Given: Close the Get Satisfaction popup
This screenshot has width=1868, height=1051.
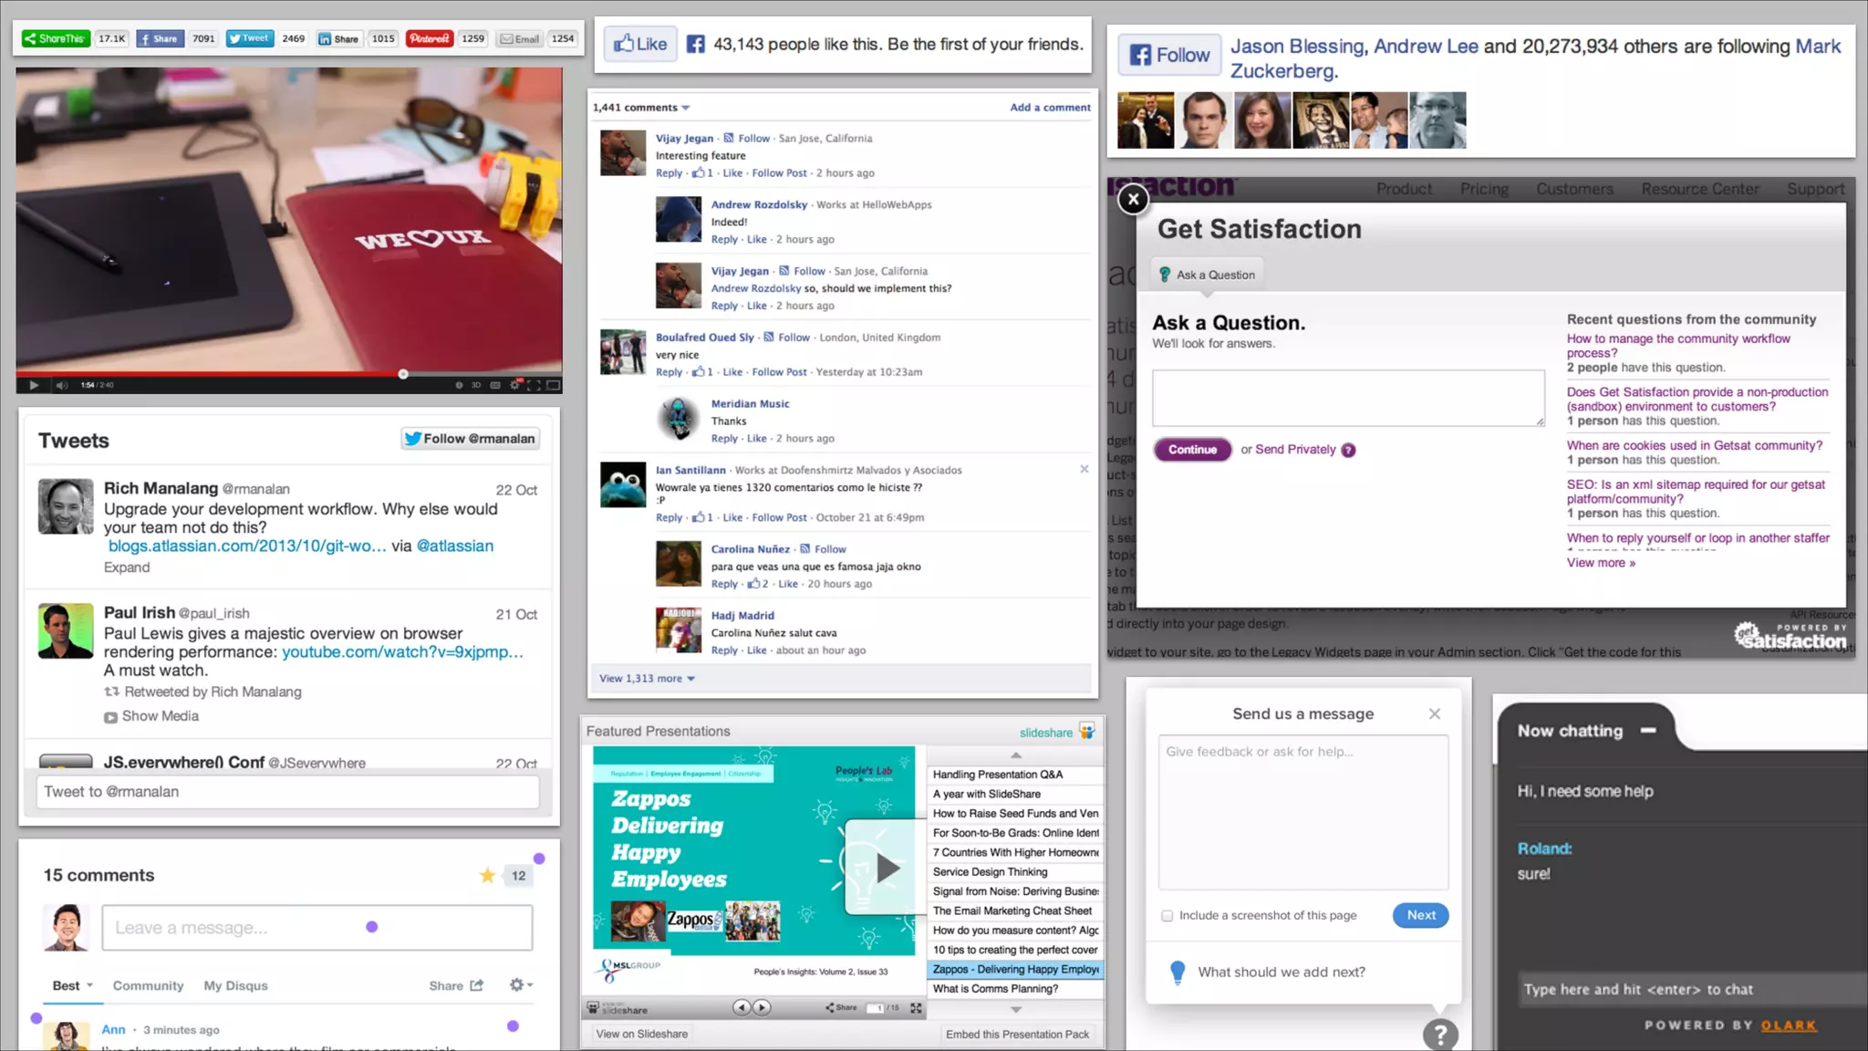Looking at the screenshot, I should click(x=1133, y=199).
